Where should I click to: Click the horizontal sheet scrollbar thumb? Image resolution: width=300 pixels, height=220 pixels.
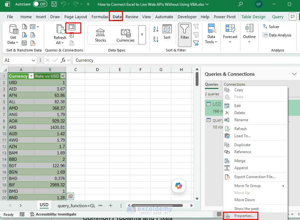(157, 206)
